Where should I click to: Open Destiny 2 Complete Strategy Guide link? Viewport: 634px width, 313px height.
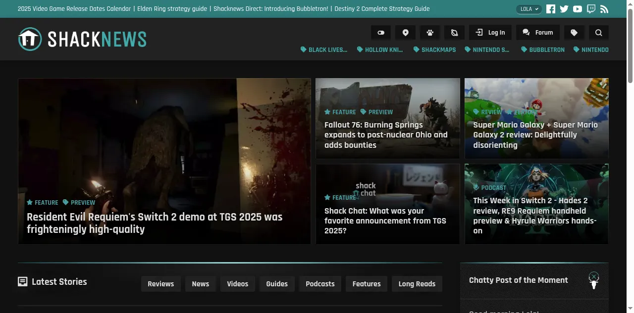pos(382,9)
